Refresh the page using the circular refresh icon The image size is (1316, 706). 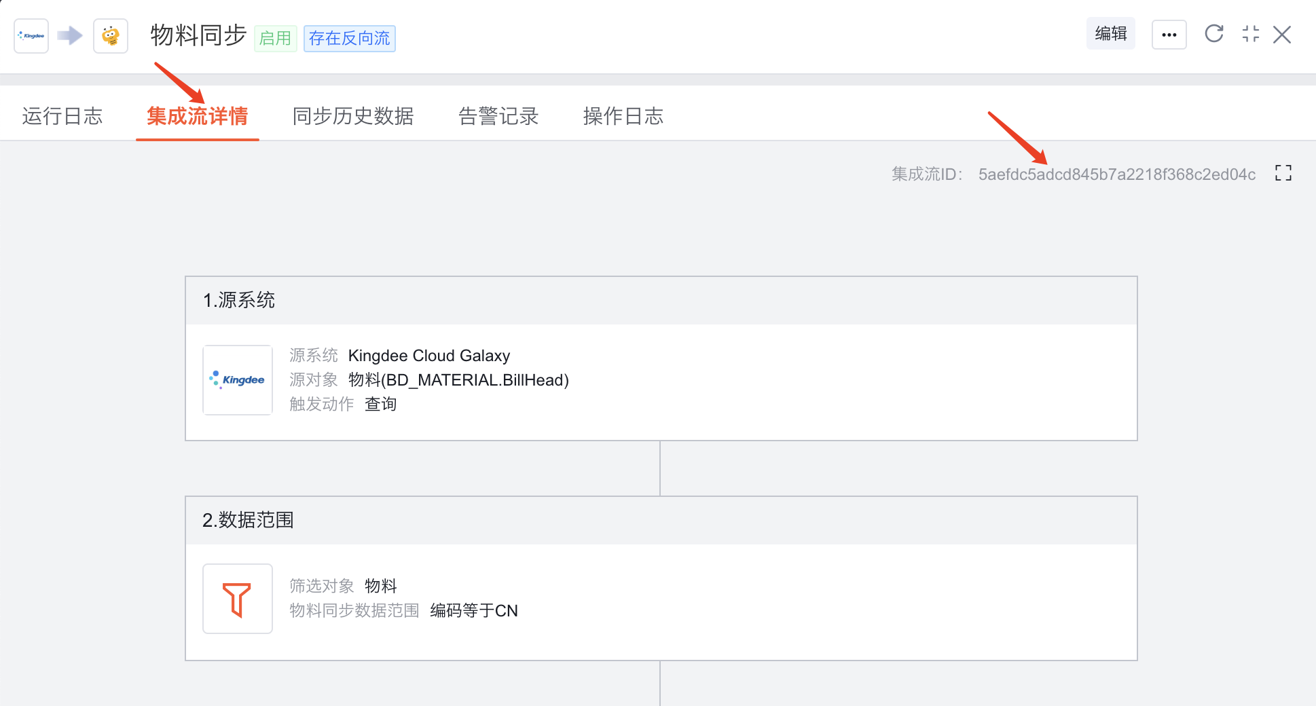[1214, 34]
